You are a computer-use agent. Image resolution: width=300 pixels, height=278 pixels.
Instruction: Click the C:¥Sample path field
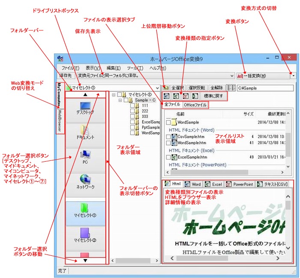tap(265, 88)
